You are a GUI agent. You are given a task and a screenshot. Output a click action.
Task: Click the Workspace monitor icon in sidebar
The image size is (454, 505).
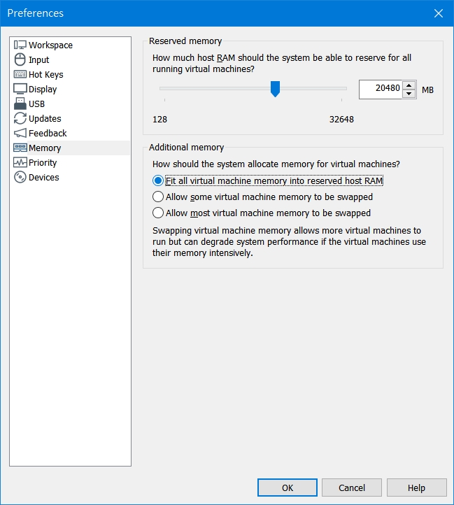20,45
